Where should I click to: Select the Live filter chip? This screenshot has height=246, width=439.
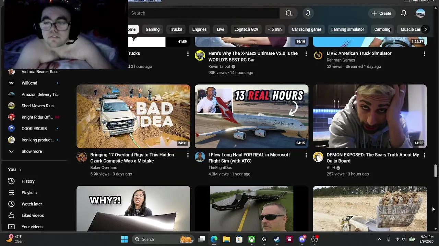(x=221, y=29)
